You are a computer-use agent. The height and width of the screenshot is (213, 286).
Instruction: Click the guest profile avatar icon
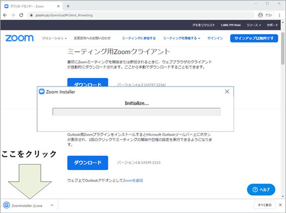point(260,15)
